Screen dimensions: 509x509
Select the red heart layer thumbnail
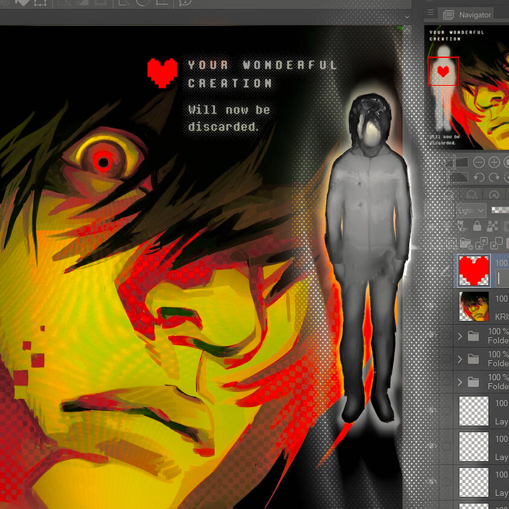(474, 270)
